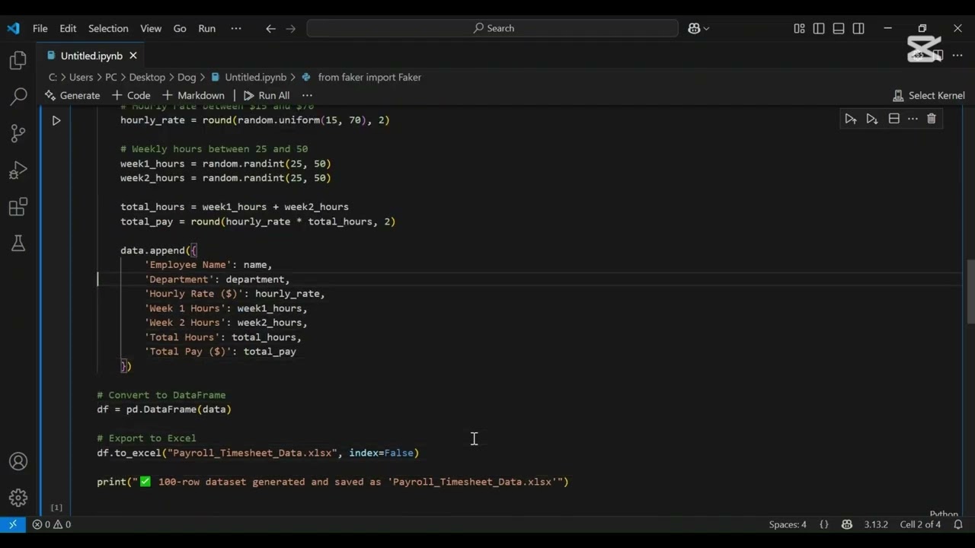Open the Run and Debug view
The width and height of the screenshot is (975, 548).
tap(18, 170)
